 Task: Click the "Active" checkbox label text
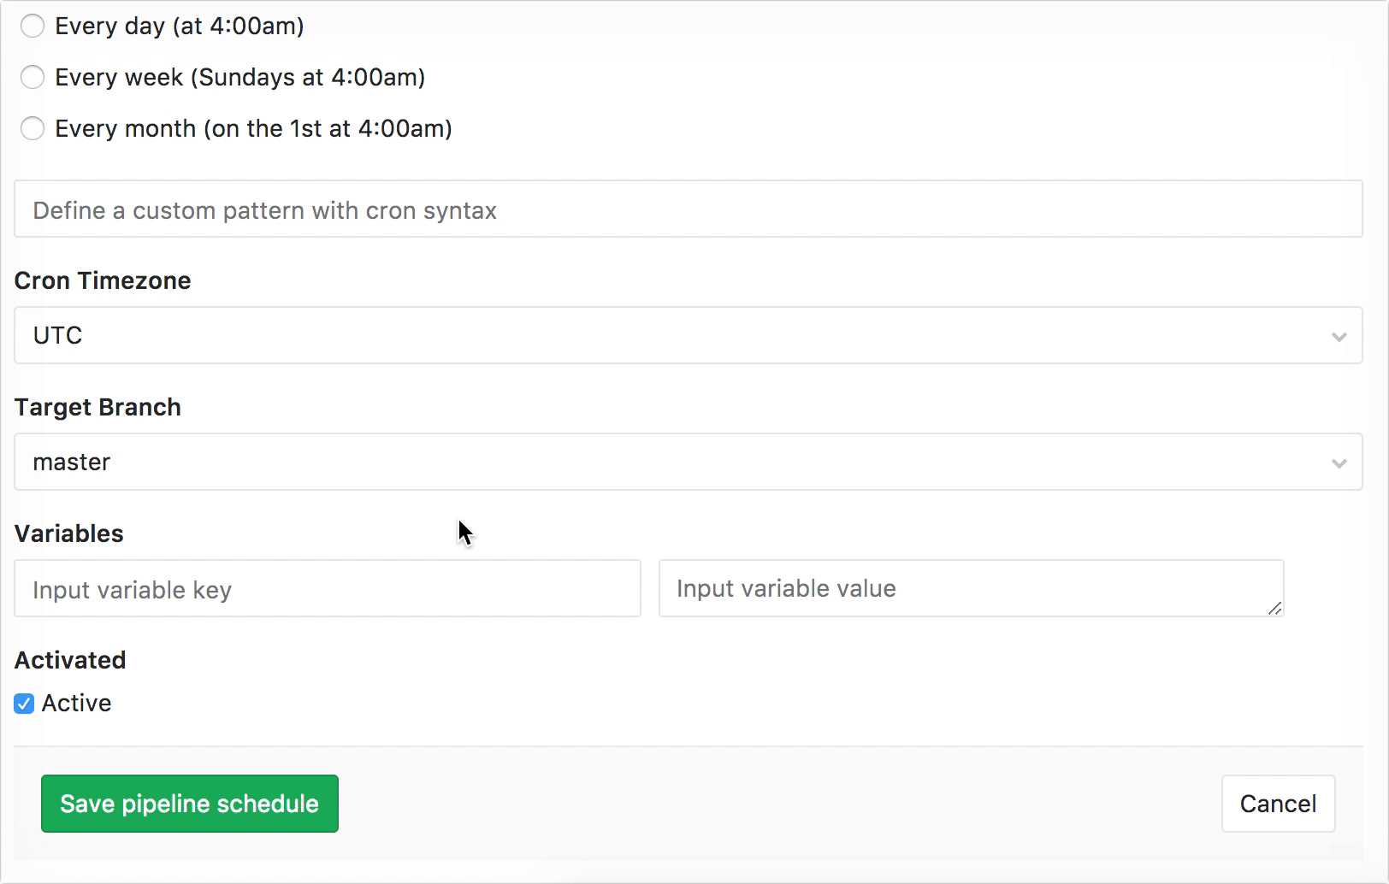(x=77, y=704)
